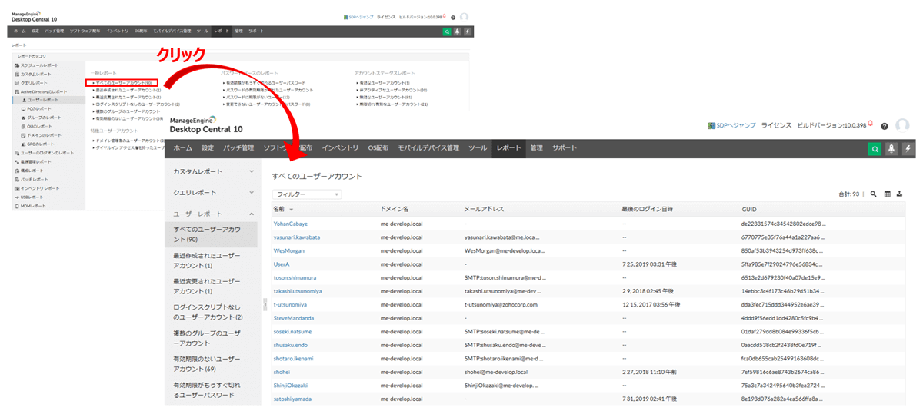Screen dimensions: 923x411
Task: Click the user avatar in the small background page
Action: 464,17
